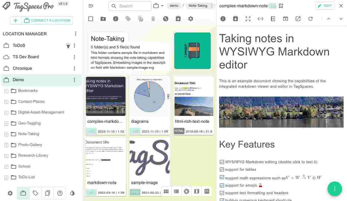Click the fullscreen icon in file viewer
This screenshot has height=201, width=347.
pyautogui.click(x=248, y=19)
